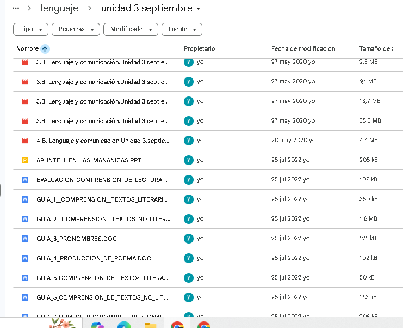This screenshot has width=403, height=328.
Task: Click the Propietario column header
Action: click(199, 48)
